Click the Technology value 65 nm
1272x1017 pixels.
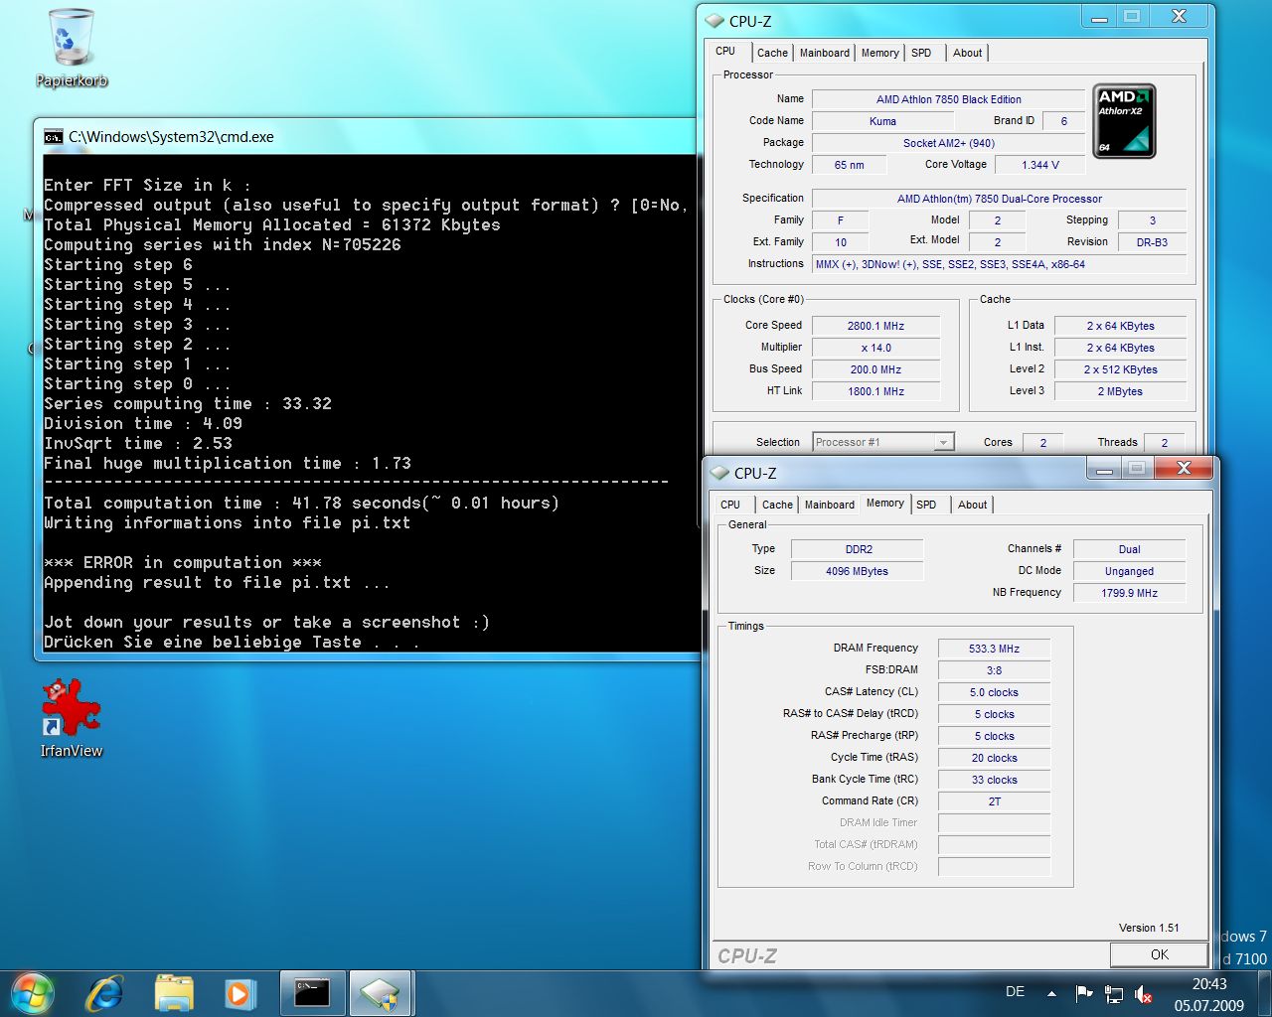coord(849,165)
